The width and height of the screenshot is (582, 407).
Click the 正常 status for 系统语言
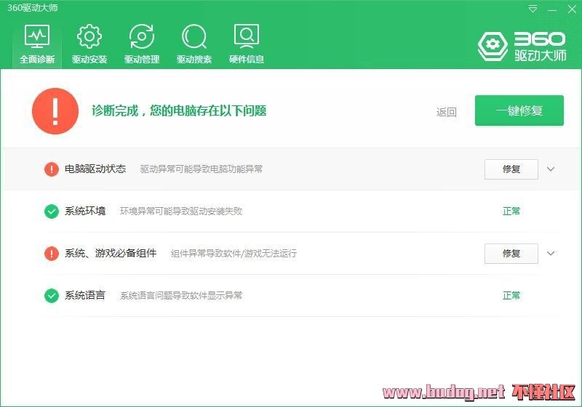pos(511,295)
